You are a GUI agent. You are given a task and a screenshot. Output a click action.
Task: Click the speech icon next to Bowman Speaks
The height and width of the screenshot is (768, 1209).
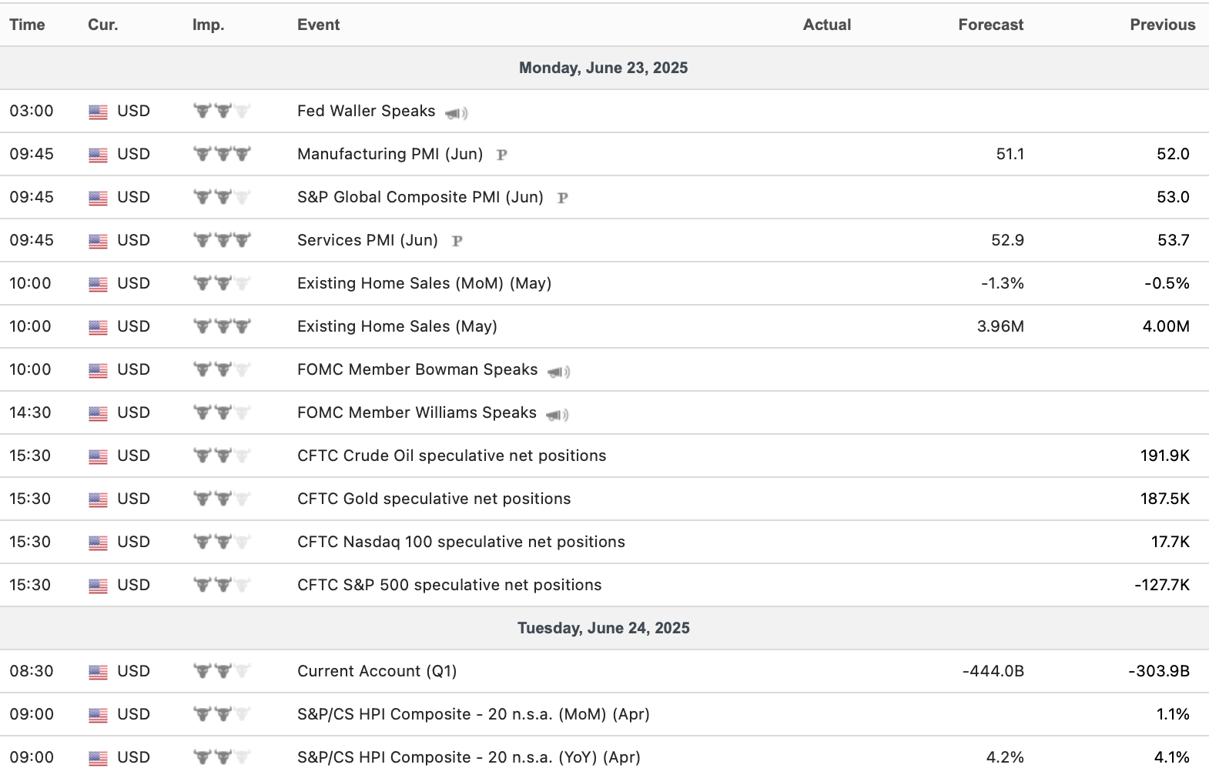tap(558, 371)
